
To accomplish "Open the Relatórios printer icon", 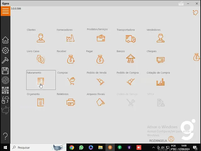I will point(71,102).
